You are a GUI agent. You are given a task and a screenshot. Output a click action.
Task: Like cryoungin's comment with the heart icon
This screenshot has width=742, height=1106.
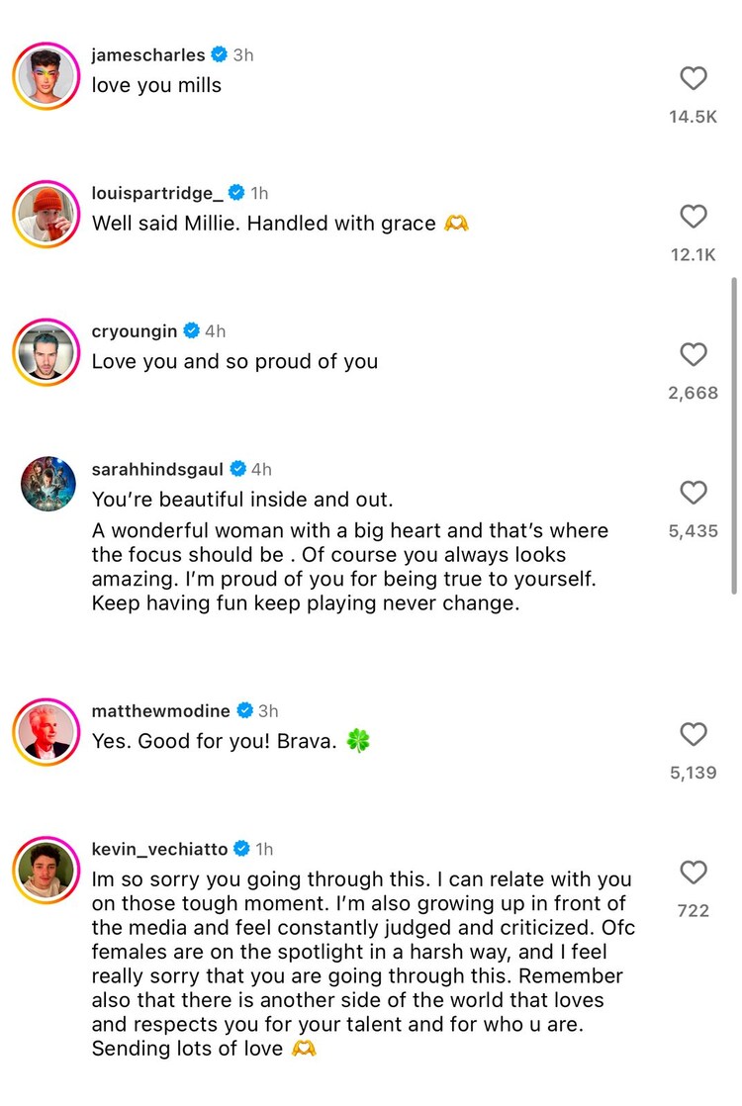(x=694, y=355)
